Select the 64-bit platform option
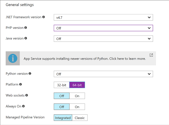The width and height of the screenshot is (169, 125). 77,85
